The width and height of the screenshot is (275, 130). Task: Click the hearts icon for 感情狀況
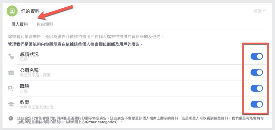[11, 57]
